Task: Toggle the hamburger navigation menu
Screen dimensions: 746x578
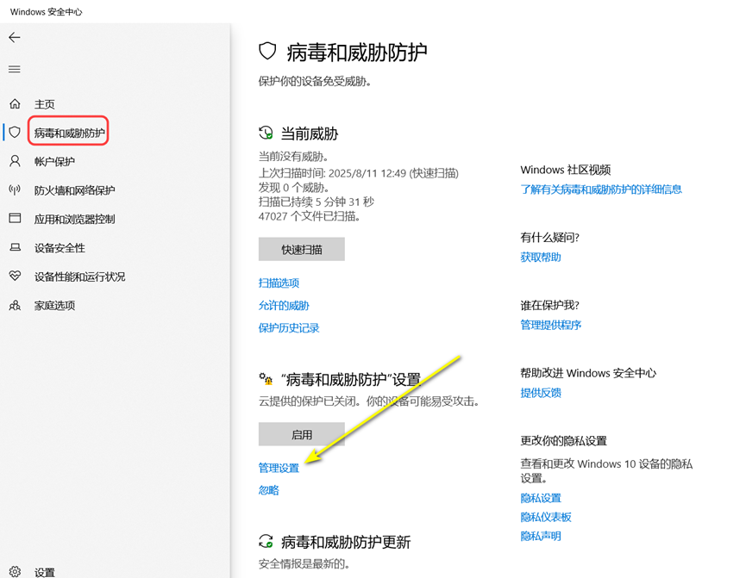Action: pyautogui.click(x=15, y=70)
